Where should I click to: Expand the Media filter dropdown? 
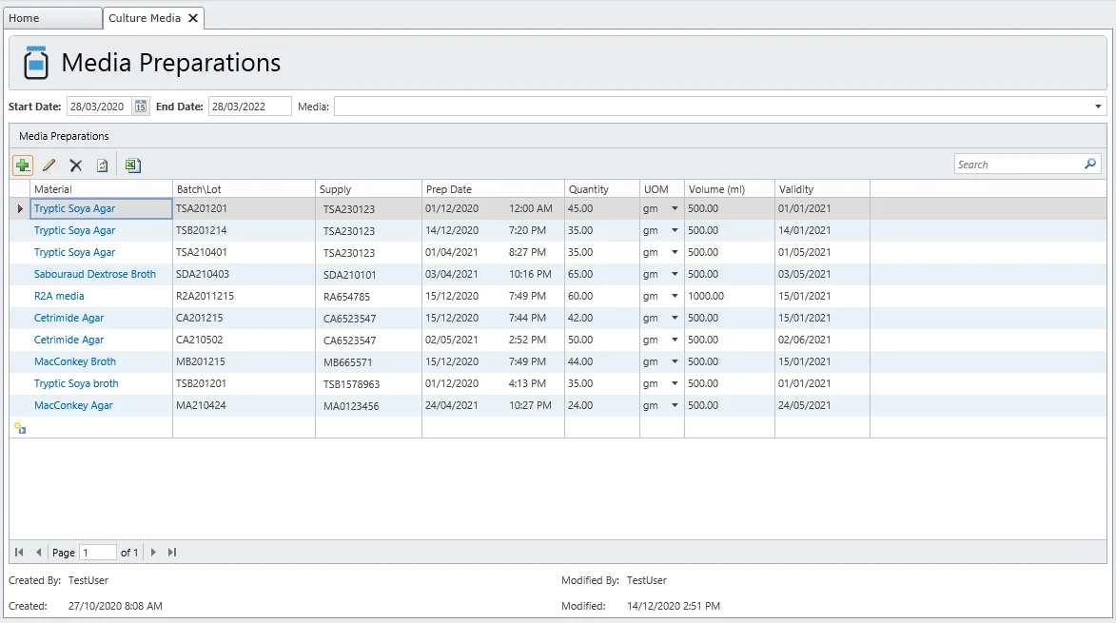click(x=1099, y=107)
